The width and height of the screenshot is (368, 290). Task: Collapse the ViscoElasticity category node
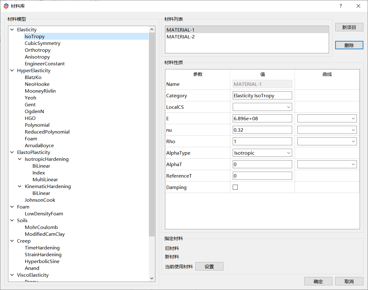pyautogui.click(x=12, y=275)
